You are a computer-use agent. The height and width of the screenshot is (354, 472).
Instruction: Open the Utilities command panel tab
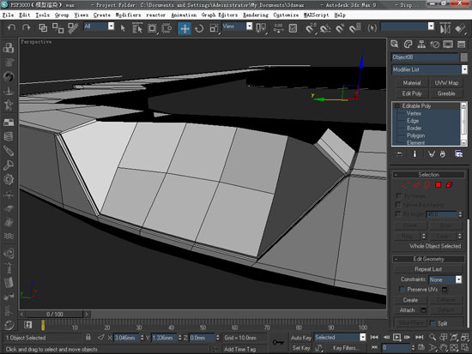tap(461, 45)
